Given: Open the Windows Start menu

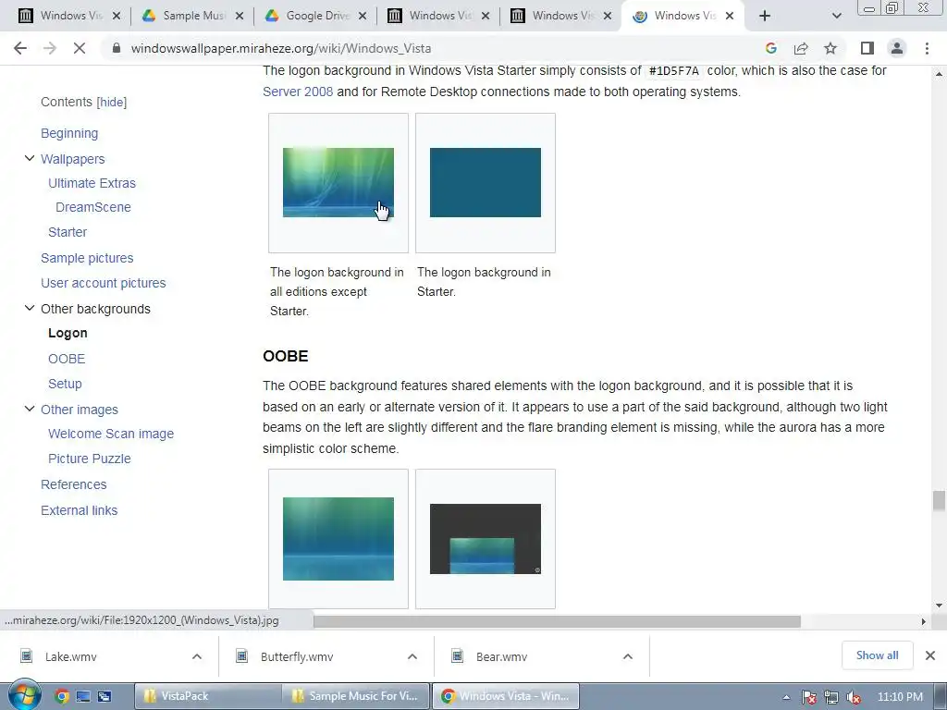Looking at the screenshot, I should 23,695.
